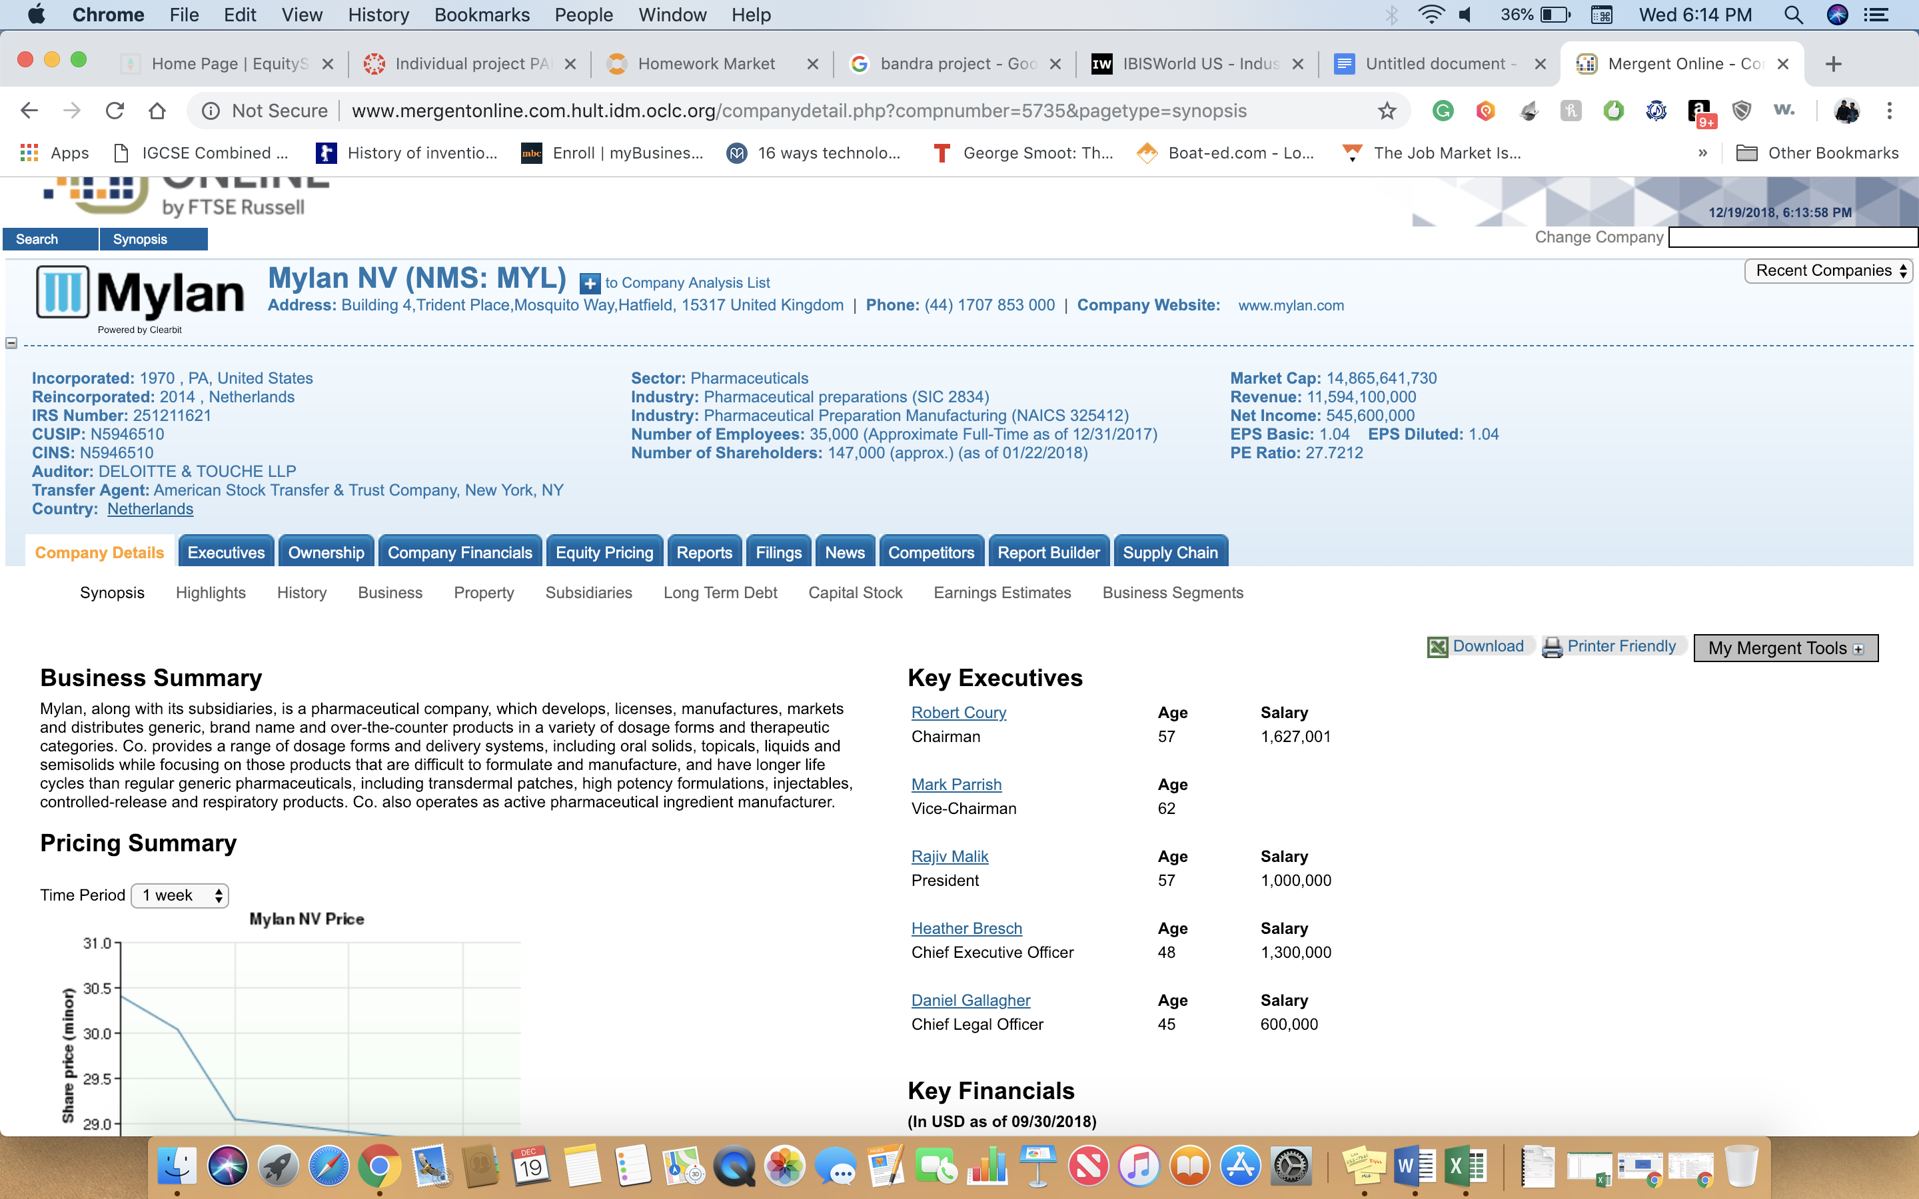Open the Chrome History menu
The height and width of the screenshot is (1199, 1919).
378,15
